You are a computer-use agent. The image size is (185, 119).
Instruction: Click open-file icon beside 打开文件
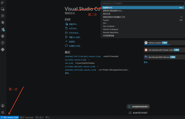point(66,28)
